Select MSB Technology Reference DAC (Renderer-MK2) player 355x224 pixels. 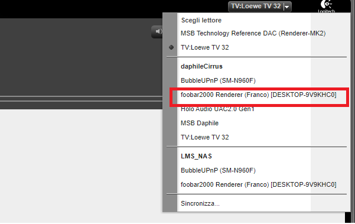pos(253,33)
